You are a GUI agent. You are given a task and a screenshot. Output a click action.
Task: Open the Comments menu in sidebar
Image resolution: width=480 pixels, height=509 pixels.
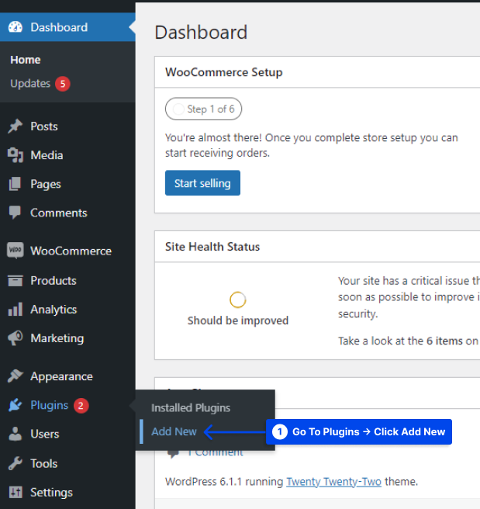59,213
